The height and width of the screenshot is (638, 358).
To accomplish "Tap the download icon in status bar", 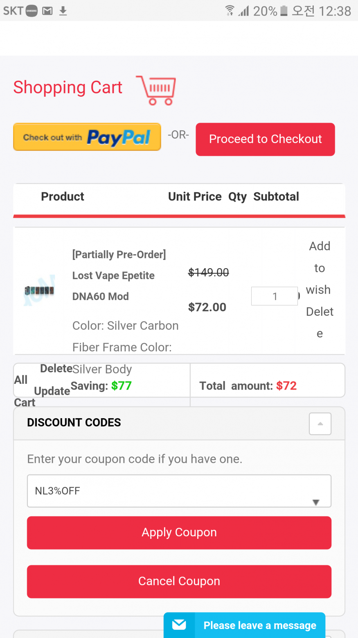I will click(63, 11).
